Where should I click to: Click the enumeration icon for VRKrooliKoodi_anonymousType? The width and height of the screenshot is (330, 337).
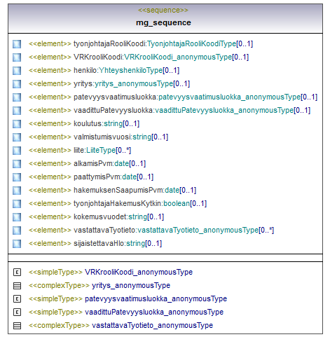coord(17,273)
